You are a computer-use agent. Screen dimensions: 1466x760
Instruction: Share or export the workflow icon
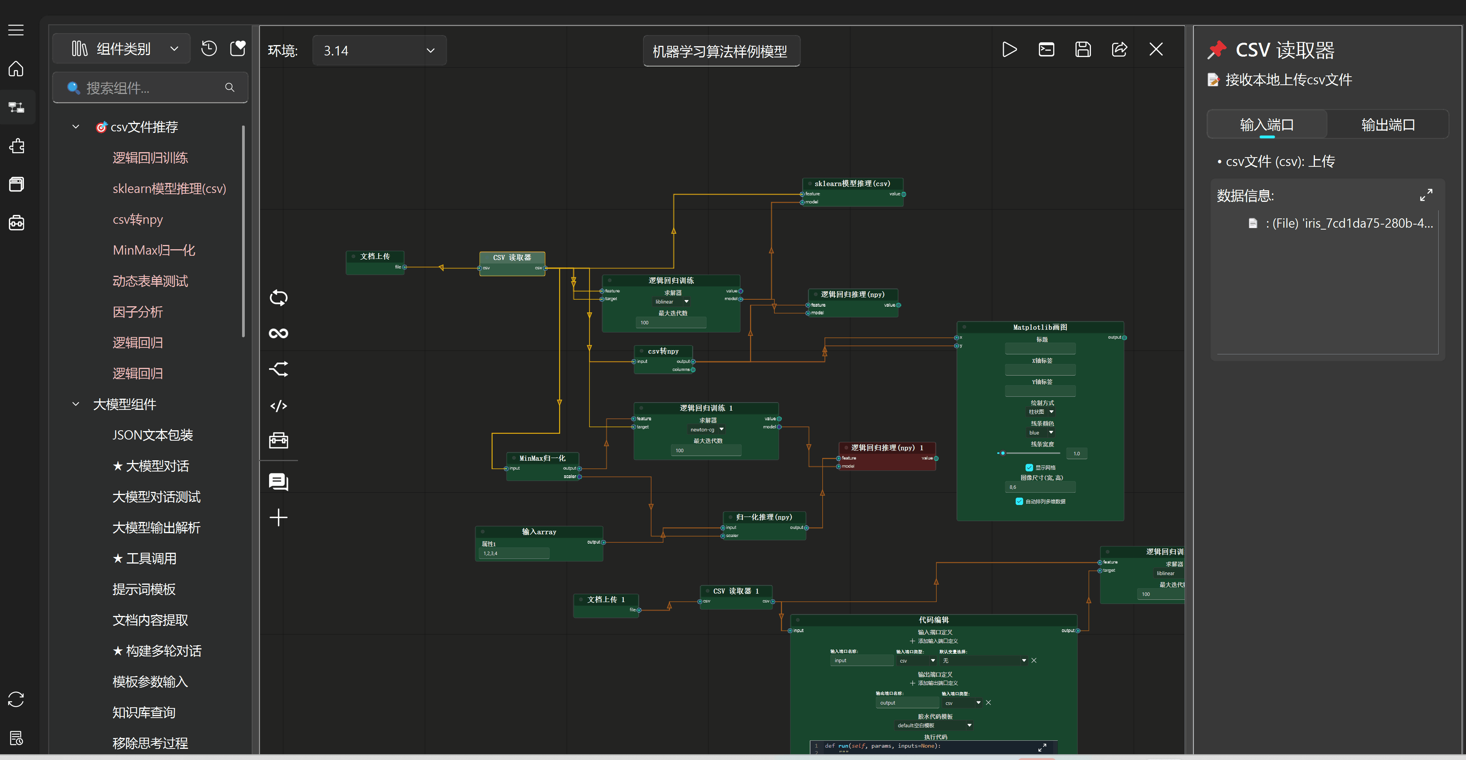click(x=1119, y=50)
